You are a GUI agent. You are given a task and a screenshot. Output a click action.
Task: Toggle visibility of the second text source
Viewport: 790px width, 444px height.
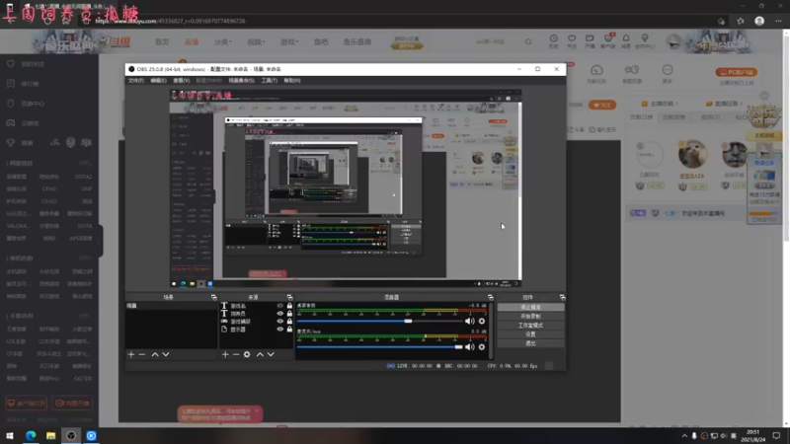click(x=280, y=314)
